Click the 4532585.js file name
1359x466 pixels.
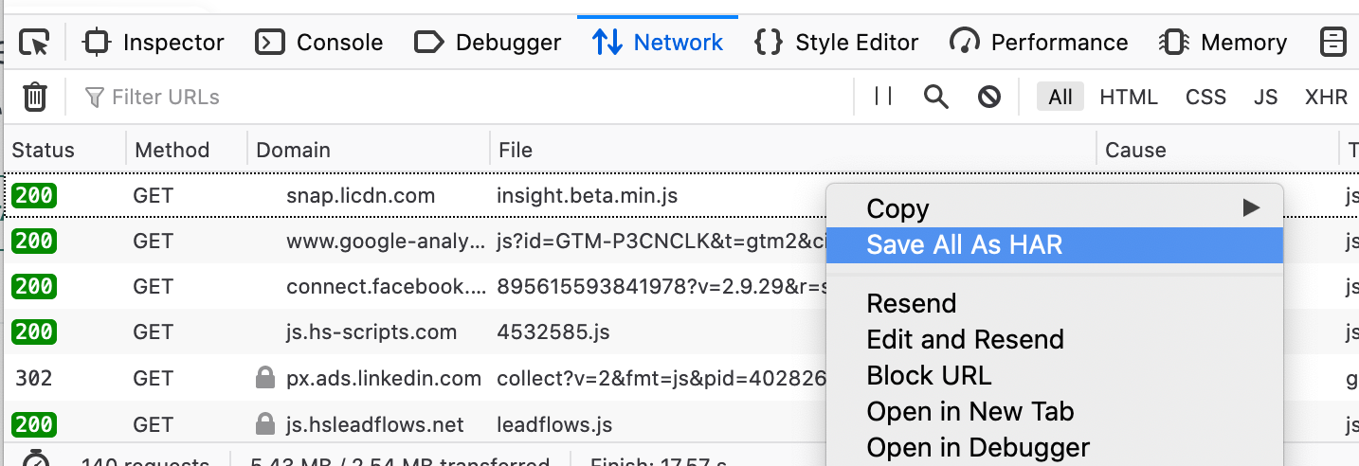pyautogui.click(x=553, y=332)
